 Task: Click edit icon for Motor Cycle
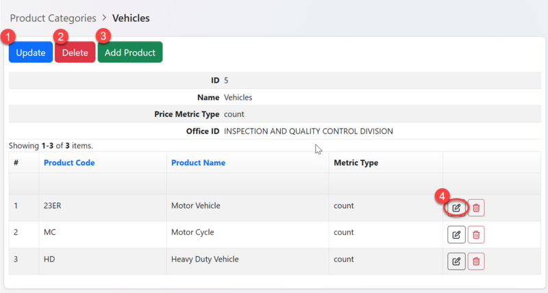[x=456, y=234]
